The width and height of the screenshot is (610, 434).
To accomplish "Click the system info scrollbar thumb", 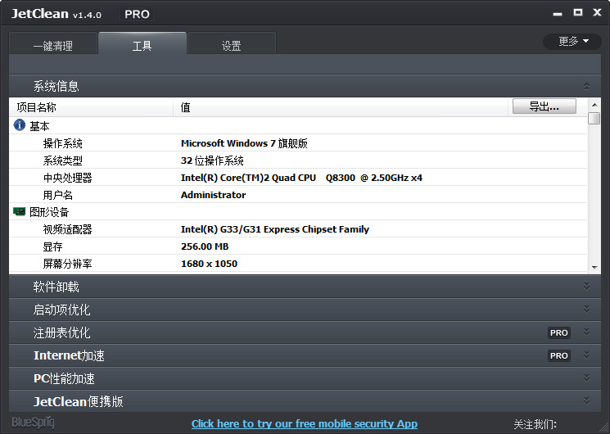I will pos(594,118).
